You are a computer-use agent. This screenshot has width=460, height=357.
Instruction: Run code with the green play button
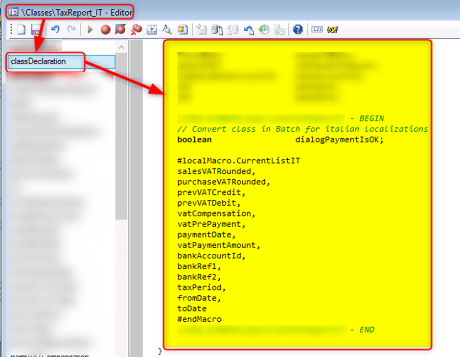90,30
